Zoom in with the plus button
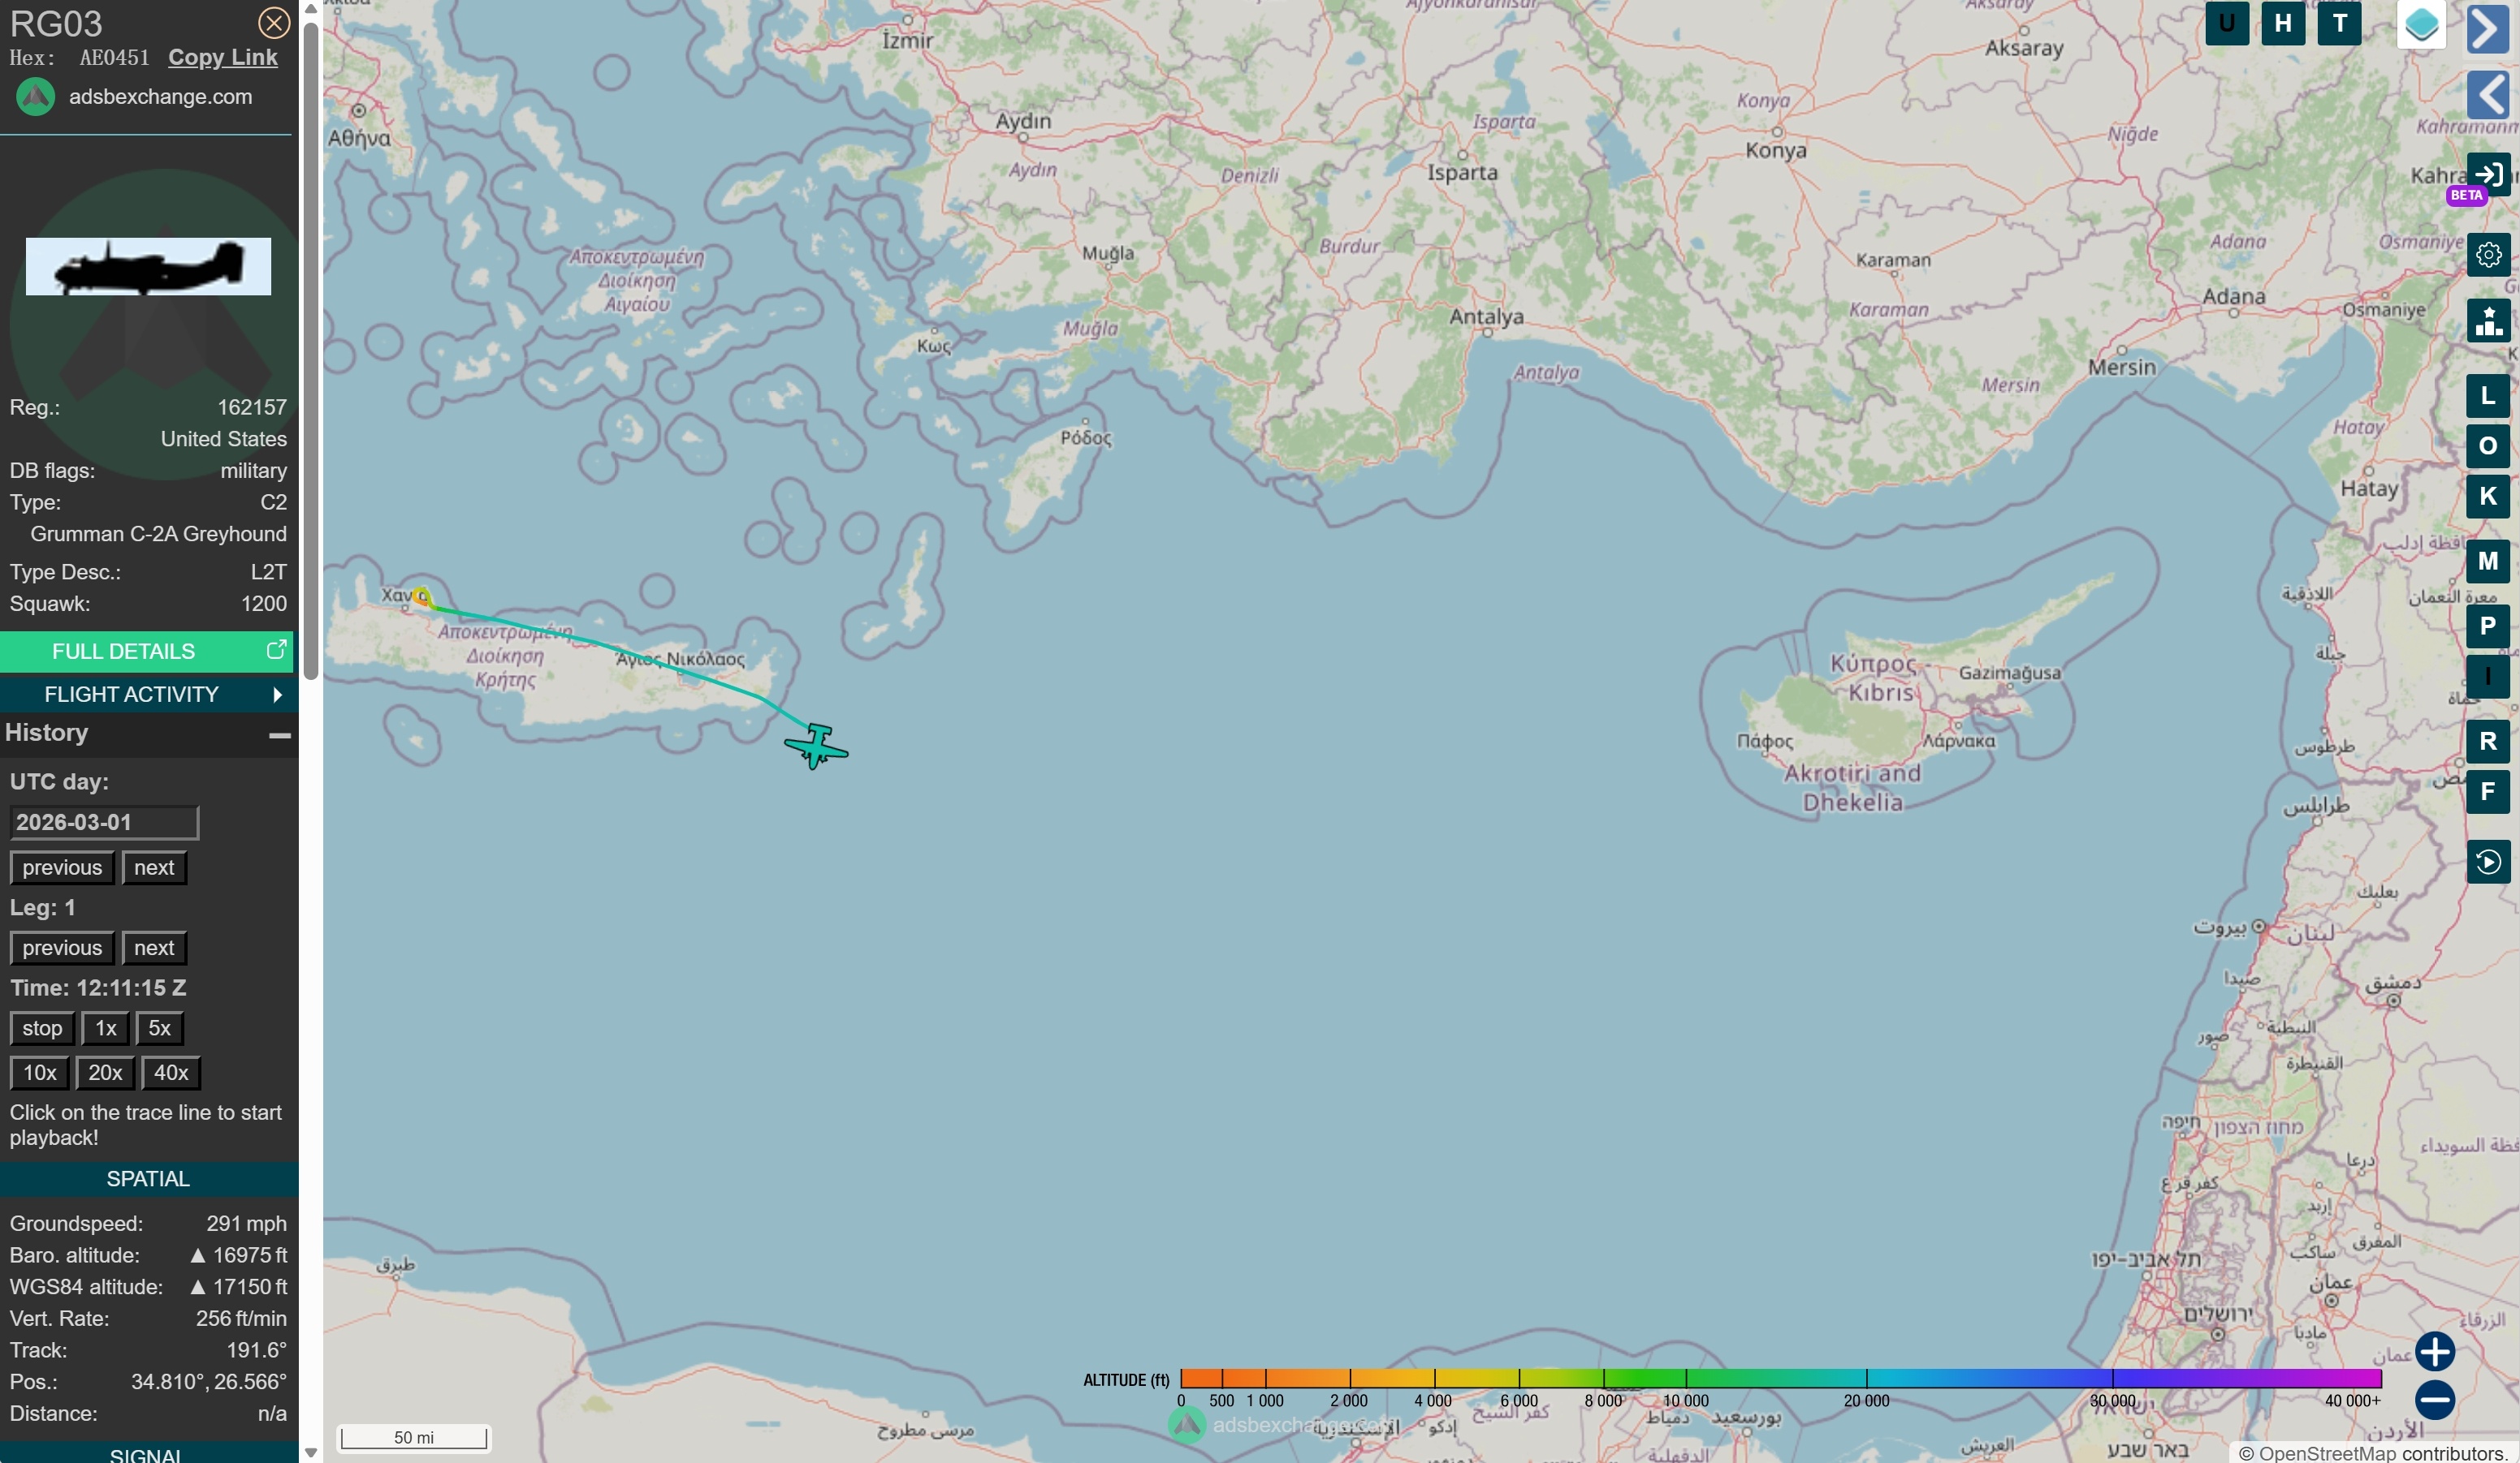Viewport: 2520px width, 1463px height. tap(2434, 1351)
